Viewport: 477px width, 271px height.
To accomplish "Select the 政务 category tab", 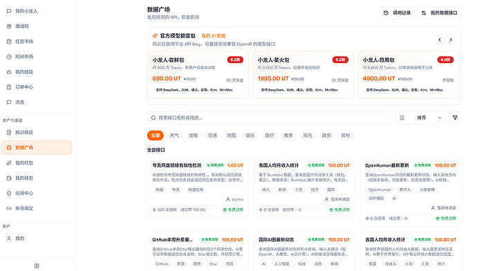I will tap(326, 135).
